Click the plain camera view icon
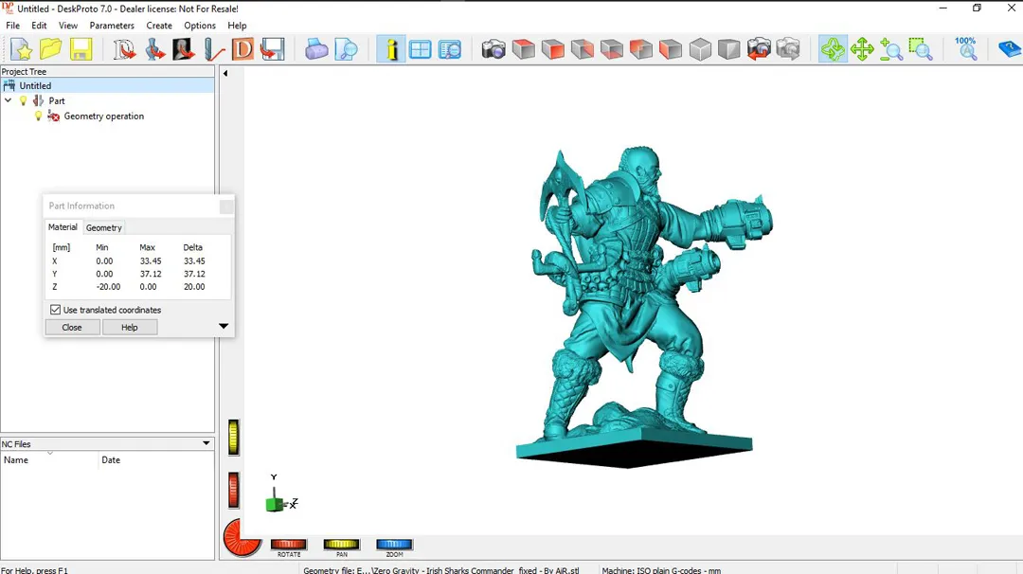 pos(494,49)
